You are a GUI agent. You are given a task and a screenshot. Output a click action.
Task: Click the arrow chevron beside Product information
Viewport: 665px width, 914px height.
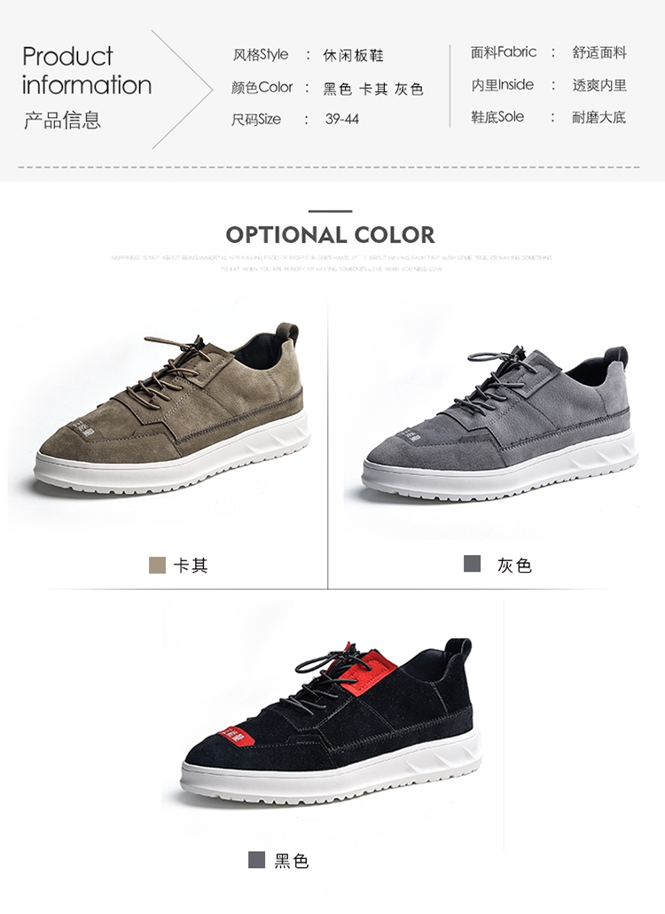pyautogui.click(x=183, y=90)
